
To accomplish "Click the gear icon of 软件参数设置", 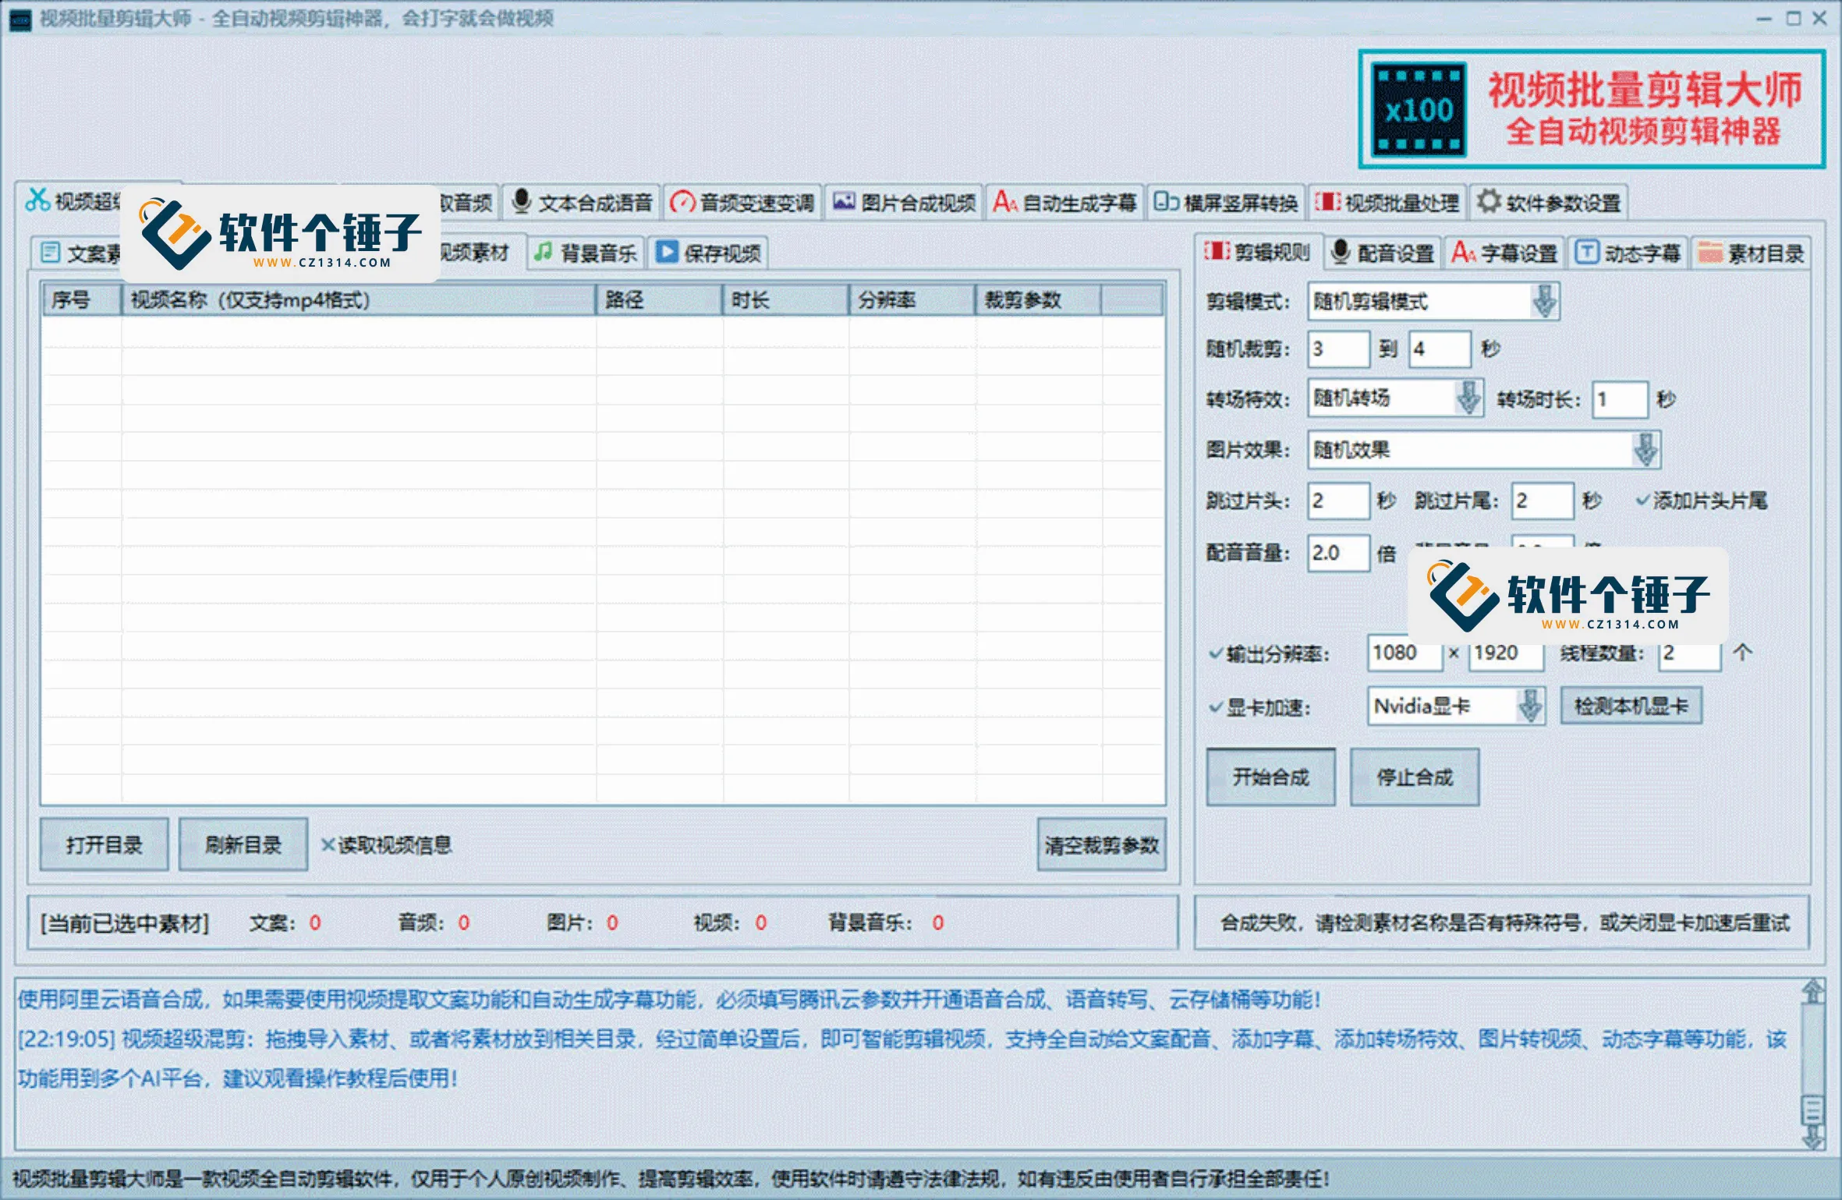I will click(x=1489, y=201).
